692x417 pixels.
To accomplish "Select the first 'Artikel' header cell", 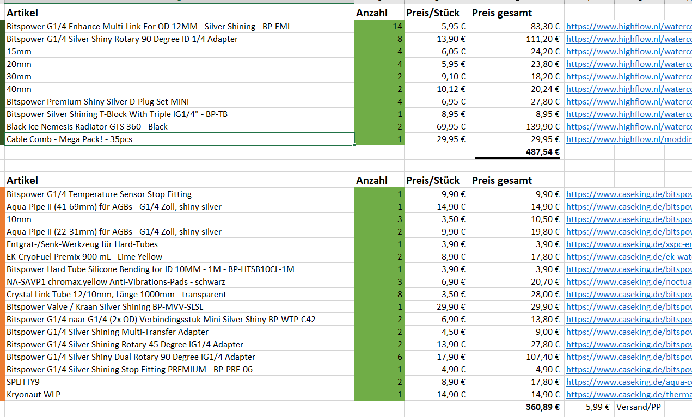I will [x=180, y=13].
